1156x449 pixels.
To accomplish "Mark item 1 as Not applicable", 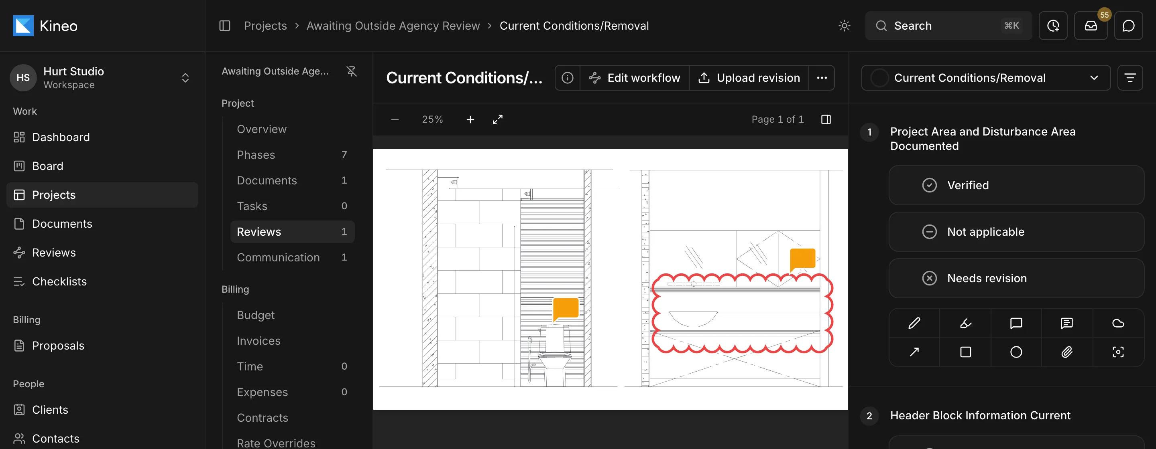I will [1016, 232].
